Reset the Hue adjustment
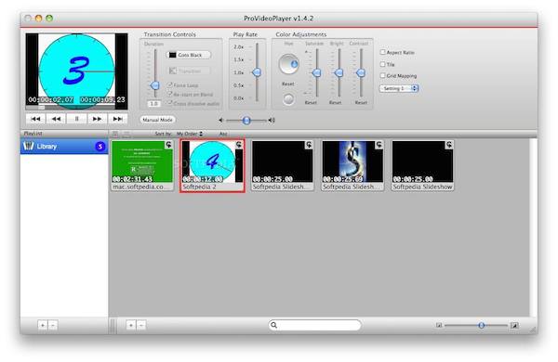Image resolution: width=558 pixels, height=362 pixels. 288,84
